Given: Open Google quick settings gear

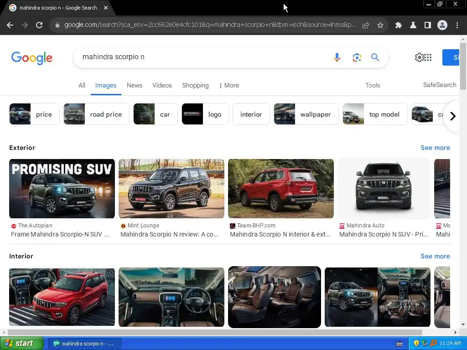Looking at the screenshot, I should pyautogui.click(x=419, y=57).
